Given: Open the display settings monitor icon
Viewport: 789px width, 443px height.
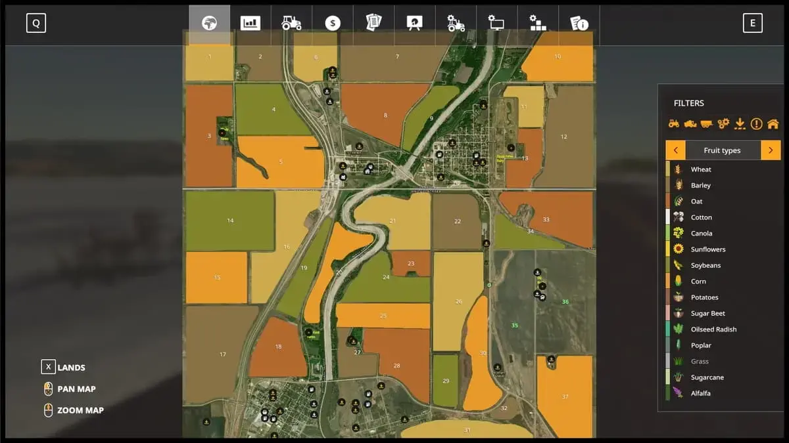Looking at the screenshot, I should [496, 24].
